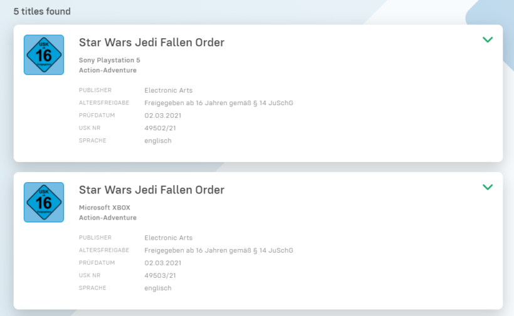
Task: Click USK 16 badge on PlayStation 5 card
Action: pos(44,55)
